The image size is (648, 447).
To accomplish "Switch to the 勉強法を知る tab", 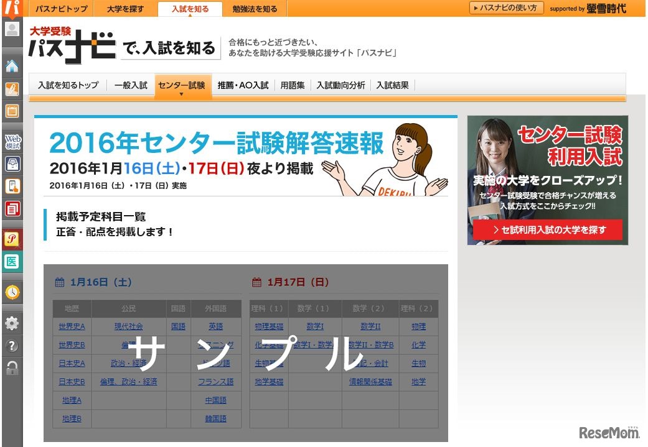I will click(x=255, y=9).
